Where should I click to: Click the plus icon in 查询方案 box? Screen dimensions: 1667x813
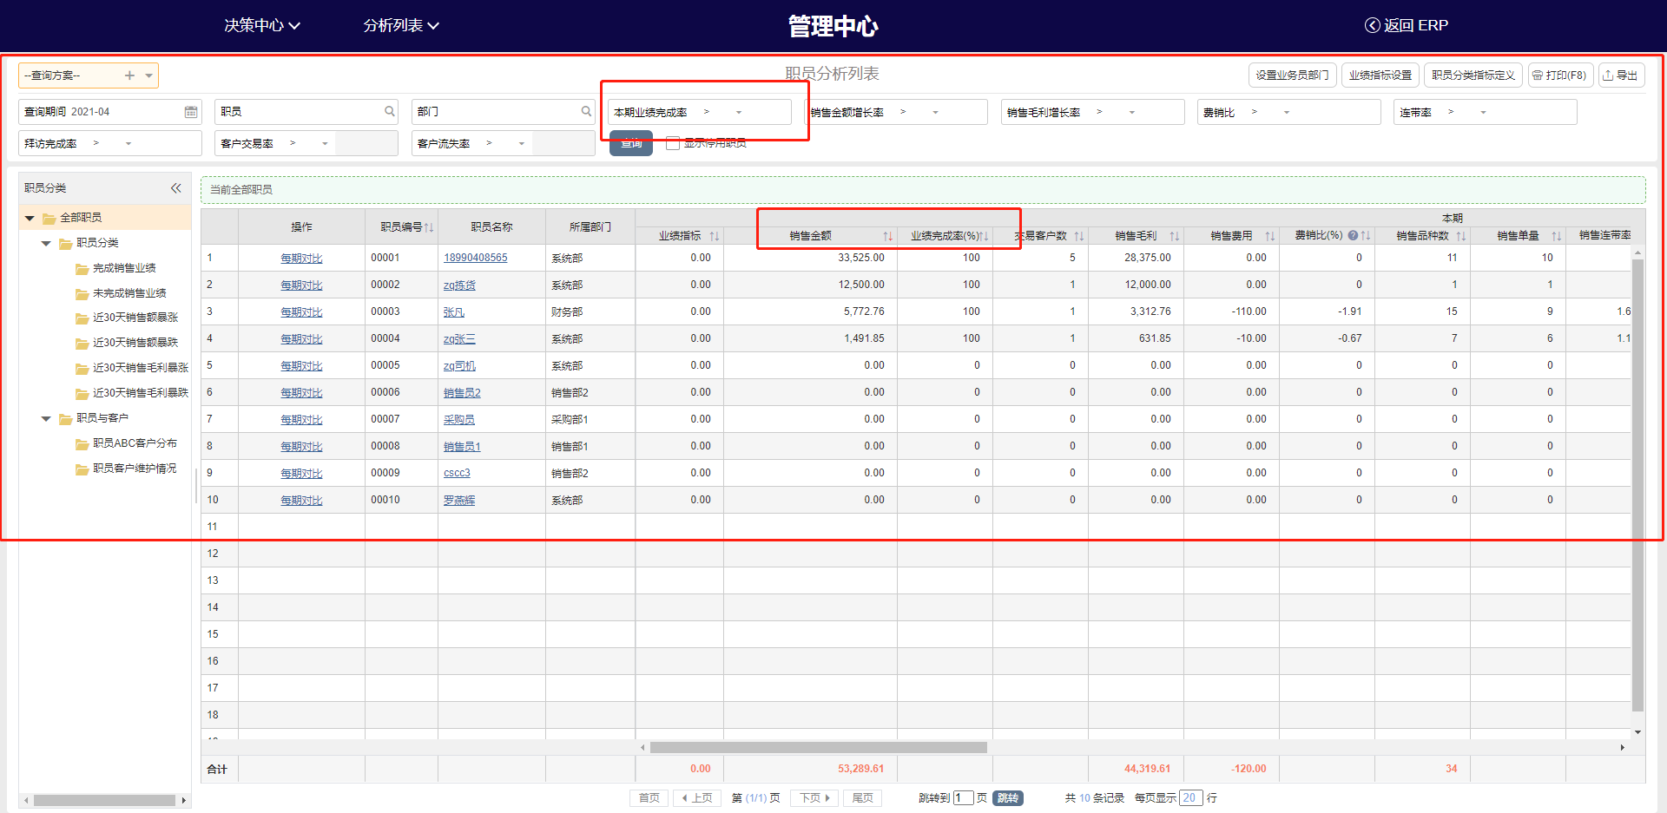coord(129,75)
